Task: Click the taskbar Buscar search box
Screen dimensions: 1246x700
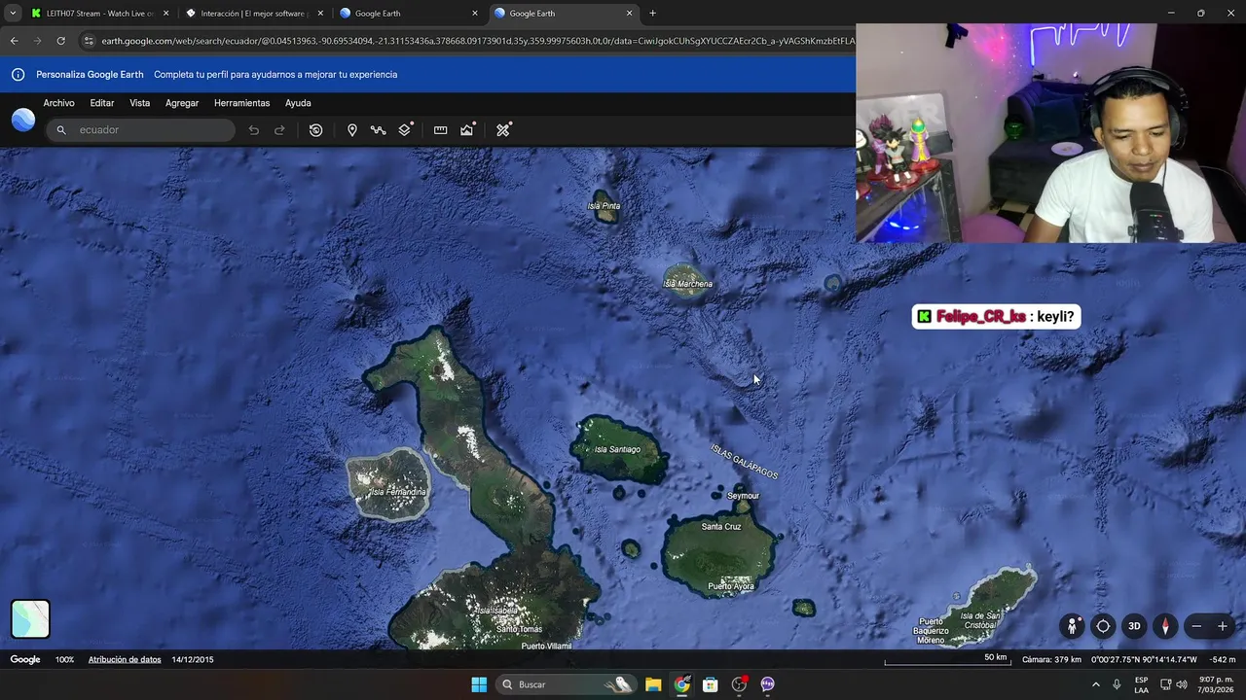Action: coord(565,684)
